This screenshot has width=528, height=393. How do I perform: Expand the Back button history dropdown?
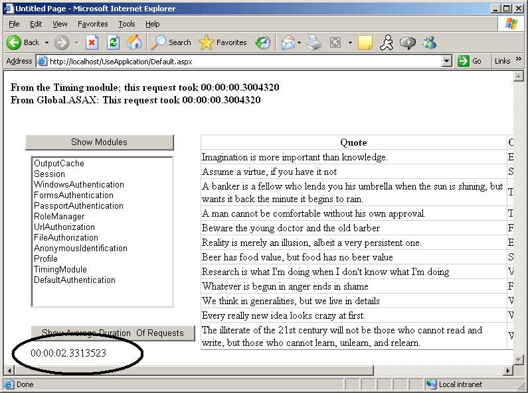47,42
